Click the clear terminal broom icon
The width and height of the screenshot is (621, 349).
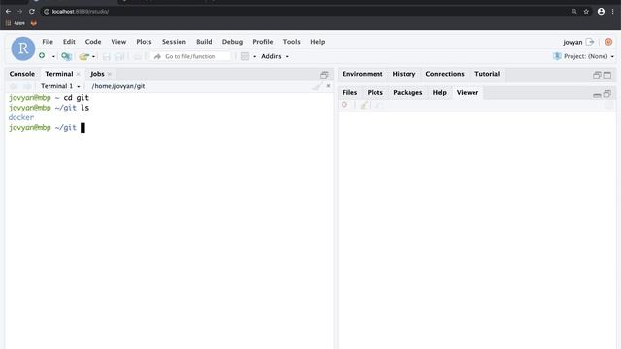pyautogui.click(x=317, y=86)
